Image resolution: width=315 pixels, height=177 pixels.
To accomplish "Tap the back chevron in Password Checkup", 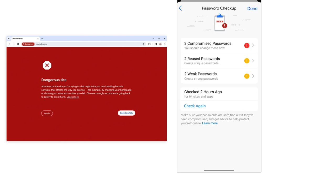I will pyautogui.click(x=180, y=8).
